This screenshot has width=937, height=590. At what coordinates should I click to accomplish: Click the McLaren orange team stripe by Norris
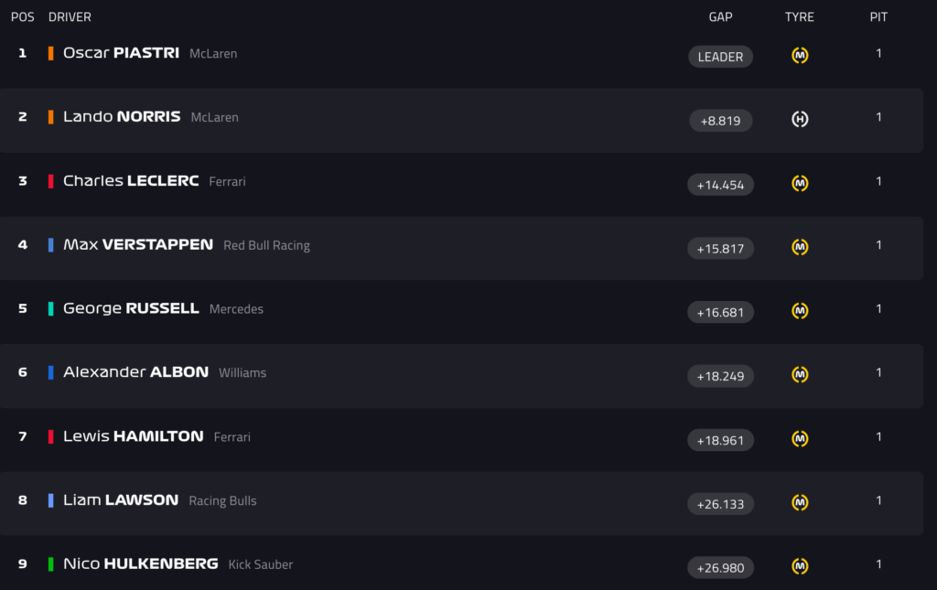point(51,117)
